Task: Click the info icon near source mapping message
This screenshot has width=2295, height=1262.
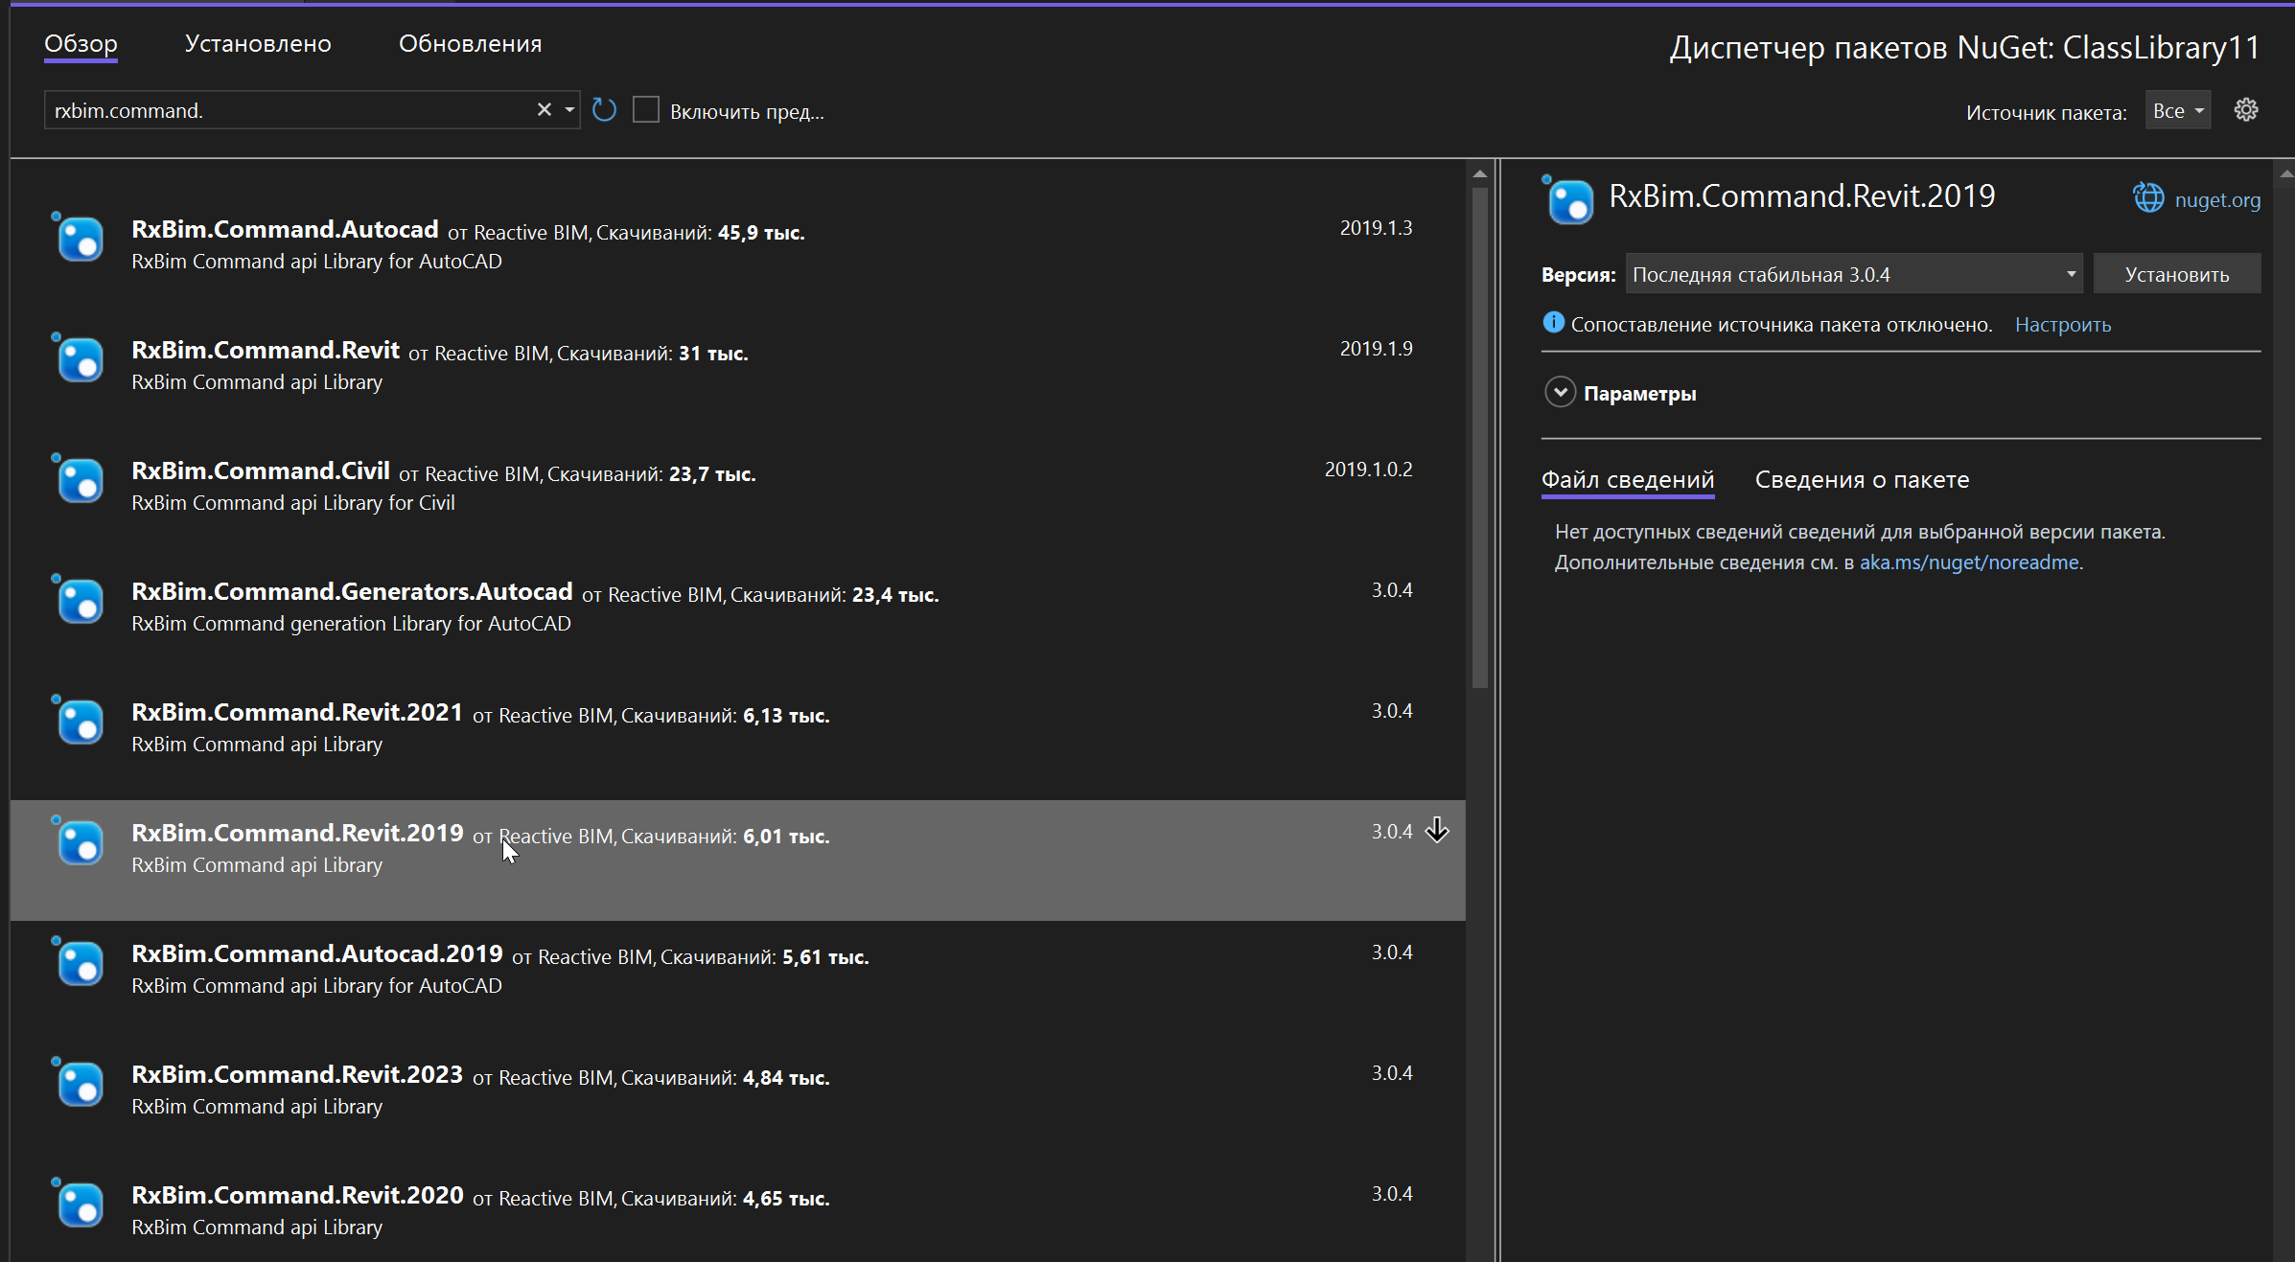Action: pyautogui.click(x=1553, y=323)
